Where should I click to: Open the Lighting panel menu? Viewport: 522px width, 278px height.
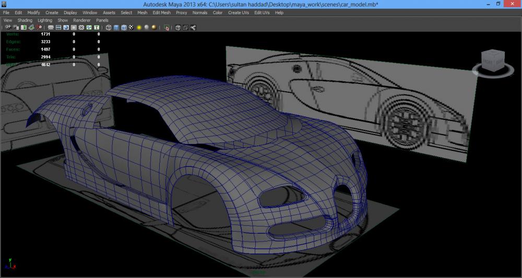click(x=45, y=20)
